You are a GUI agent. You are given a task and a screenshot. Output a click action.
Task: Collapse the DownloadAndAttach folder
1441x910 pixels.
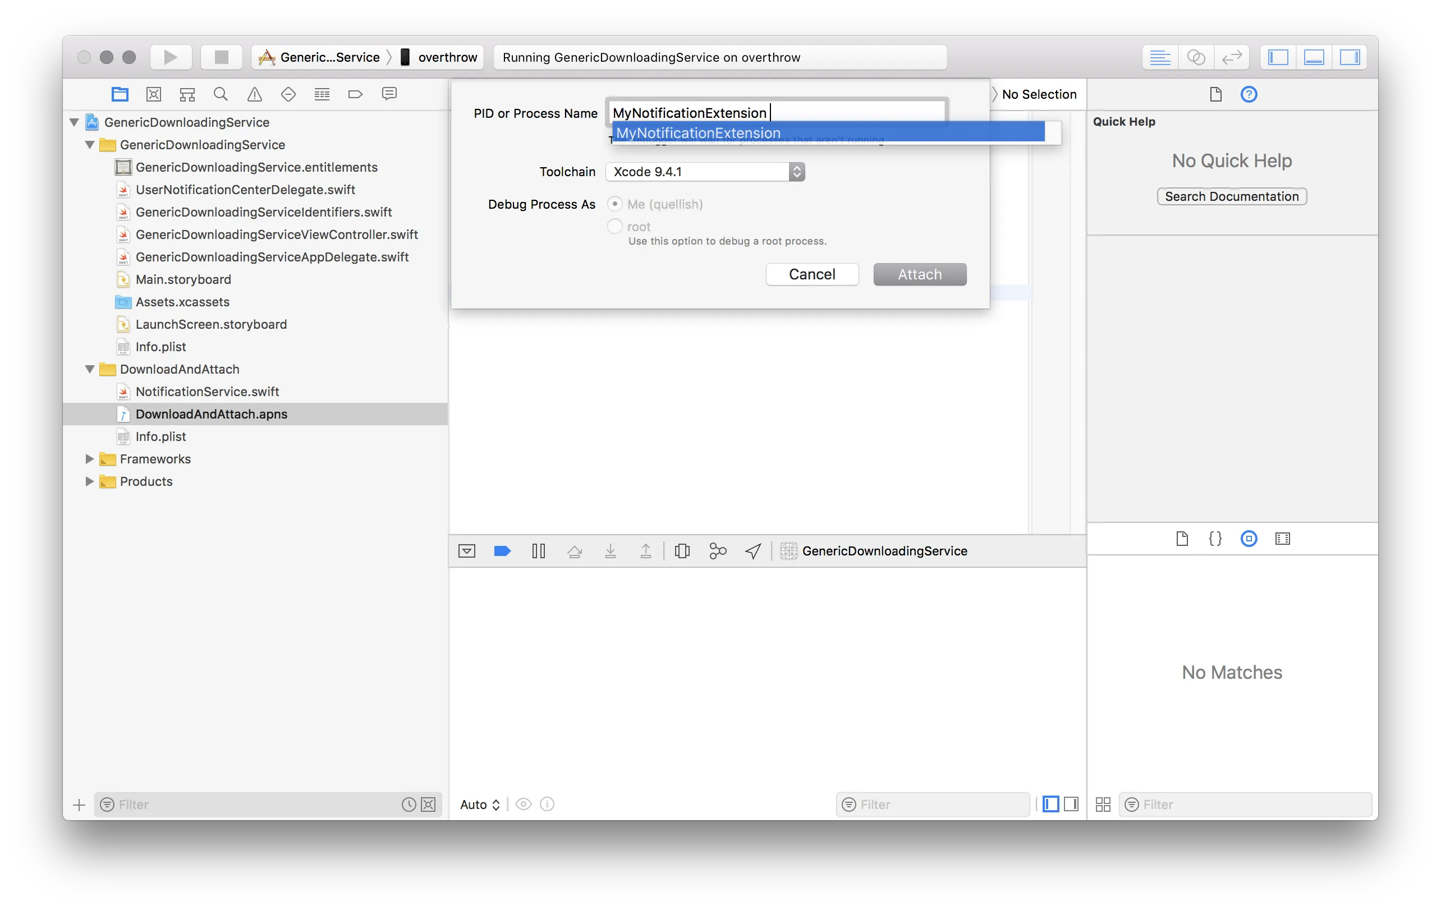89,369
